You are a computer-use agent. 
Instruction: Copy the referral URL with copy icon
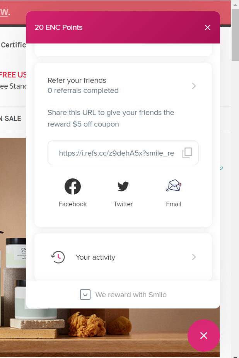[187, 153]
